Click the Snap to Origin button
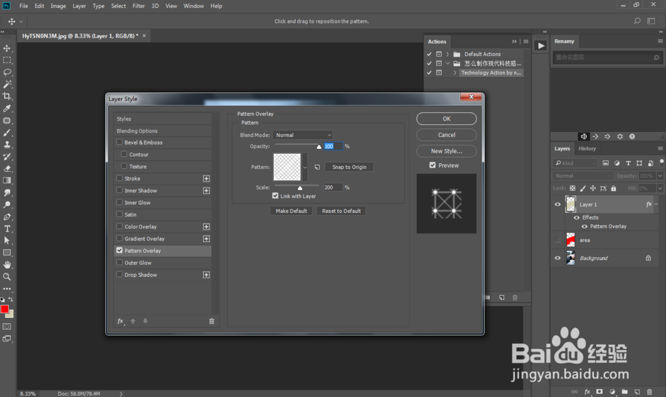 [x=349, y=167]
